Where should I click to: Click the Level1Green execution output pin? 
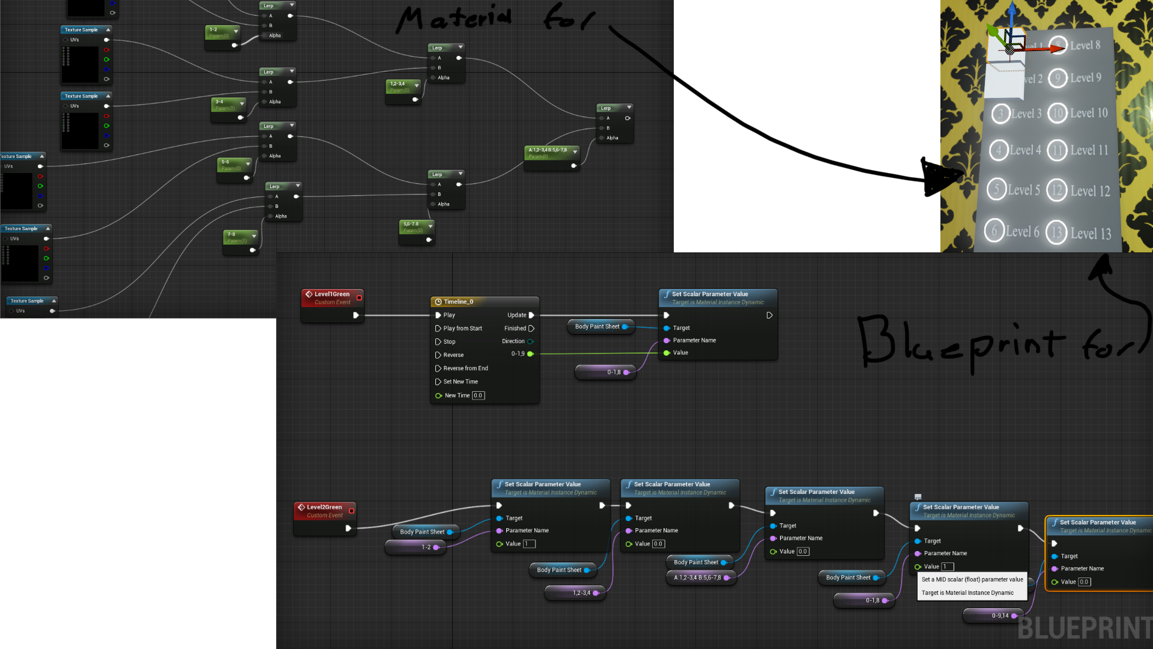click(356, 315)
